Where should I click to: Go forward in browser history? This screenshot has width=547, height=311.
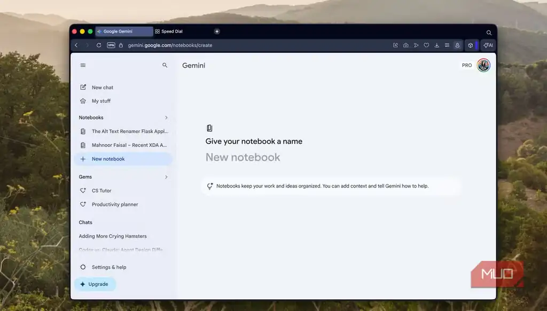click(x=87, y=45)
